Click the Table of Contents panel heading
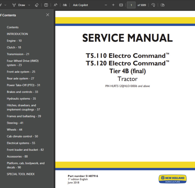Image resolution: width=195 pixels, height=188 pixels. pos(8,15)
